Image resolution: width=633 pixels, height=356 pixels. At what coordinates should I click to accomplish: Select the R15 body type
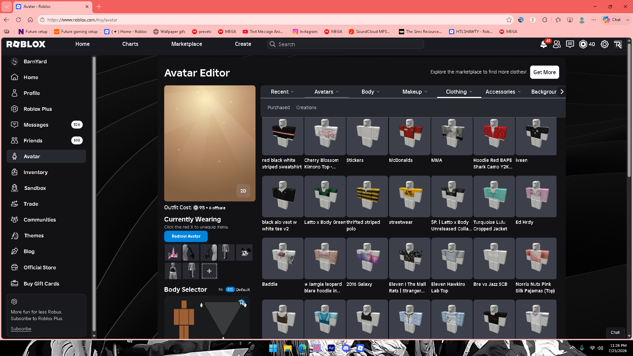(x=230, y=290)
